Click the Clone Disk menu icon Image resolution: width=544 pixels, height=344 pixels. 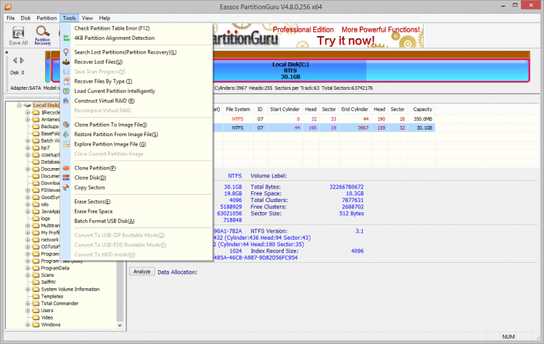click(x=66, y=177)
